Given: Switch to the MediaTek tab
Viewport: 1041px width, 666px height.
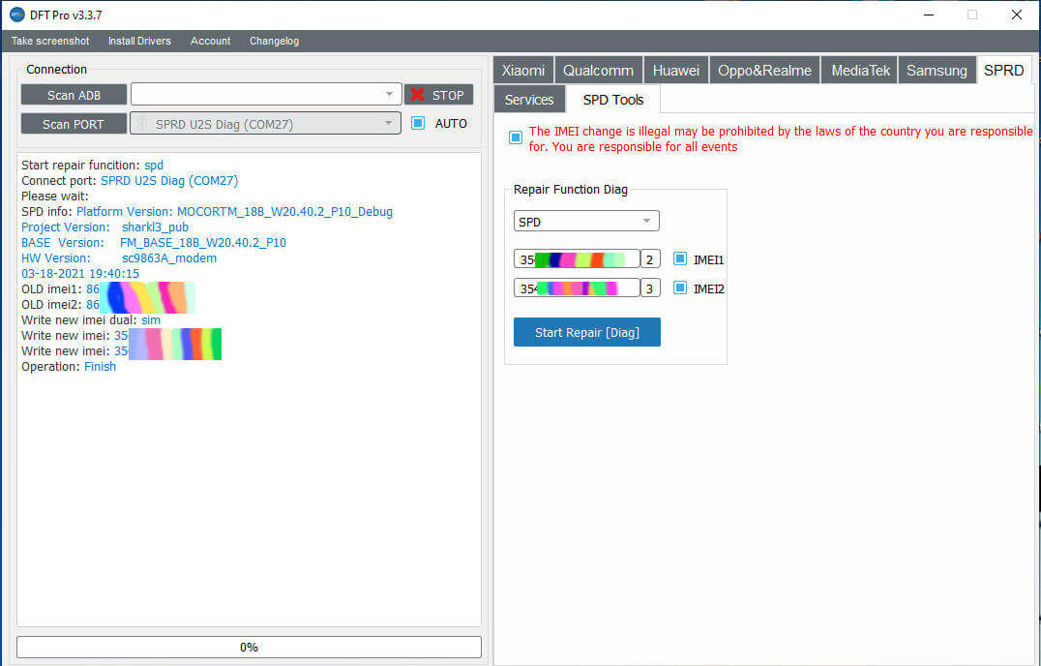Looking at the screenshot, I should tap(860, 71).
